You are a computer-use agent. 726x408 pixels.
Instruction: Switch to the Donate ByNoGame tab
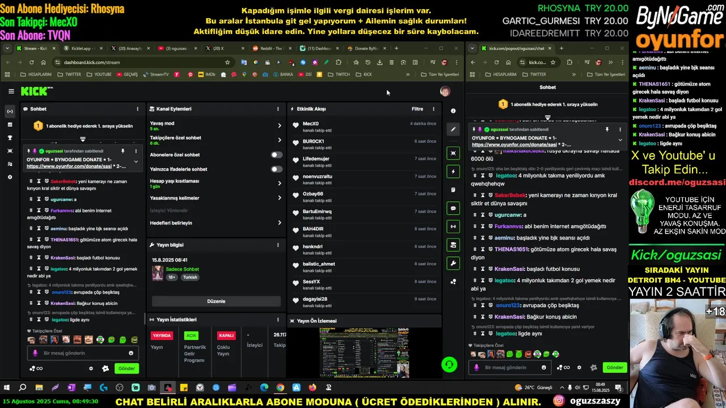point(366,48)
